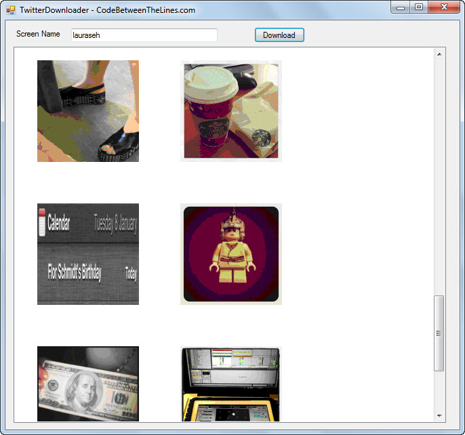Viewport: 465px width, 435px height.
Task: Click the window title bar text
Action: pyautogui.click(x=107, y=10)
